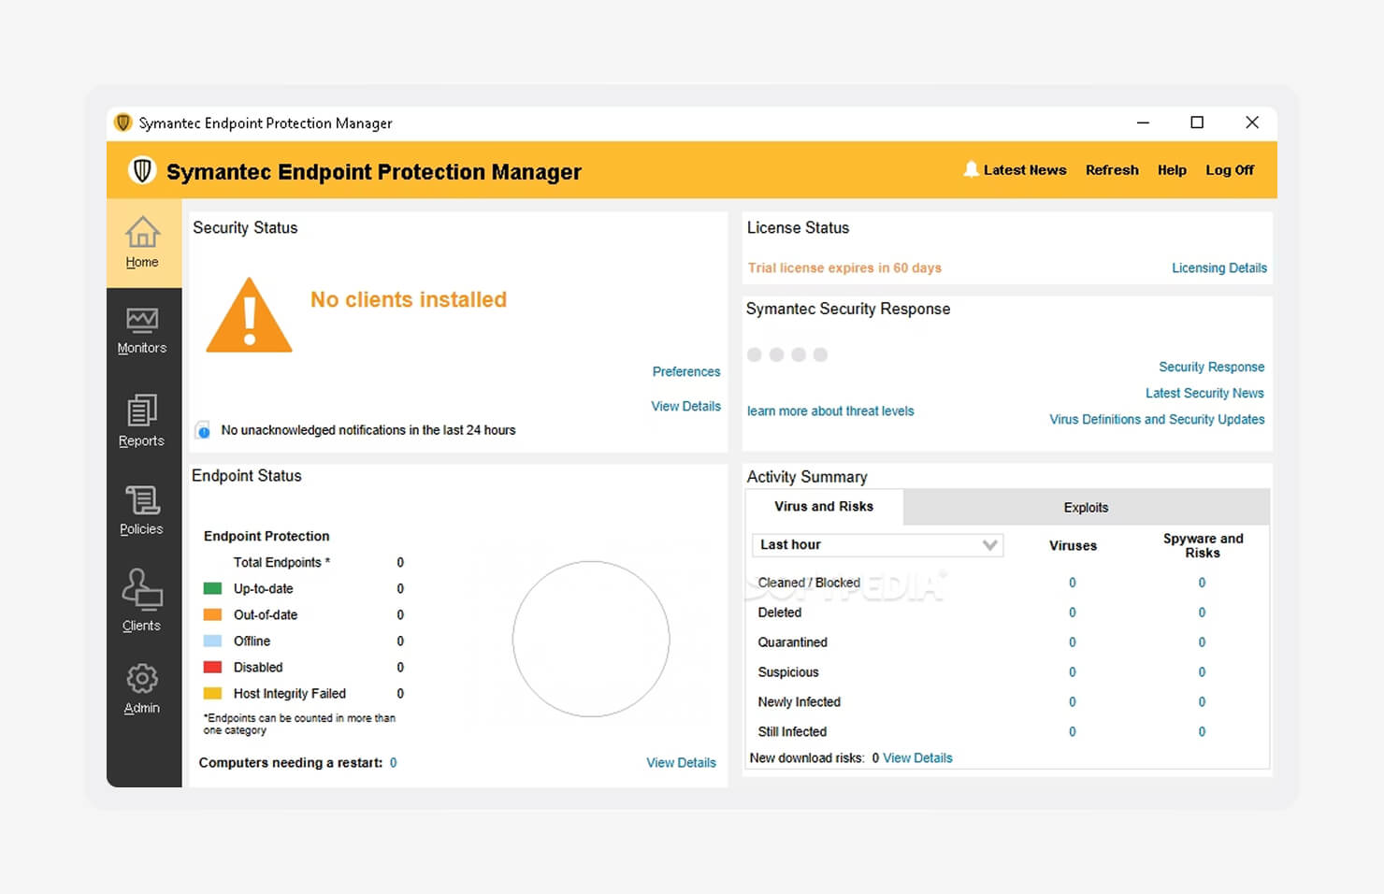Open the Reports section
Viewport: 1384px width, 894px height.
tap(141, 421)
